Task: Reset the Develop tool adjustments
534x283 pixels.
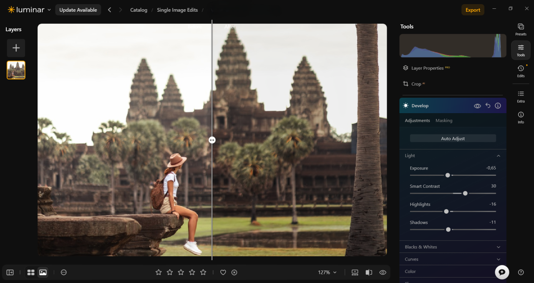Action: [488, 106]
